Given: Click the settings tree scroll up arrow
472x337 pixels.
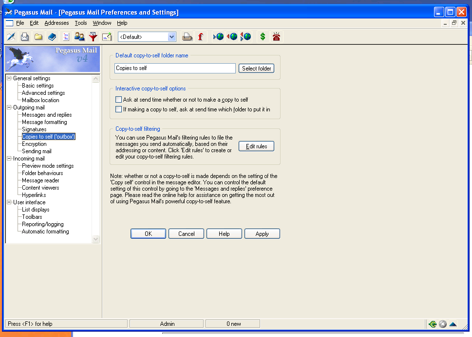Looking at the screenshot, I should [96, 79].
